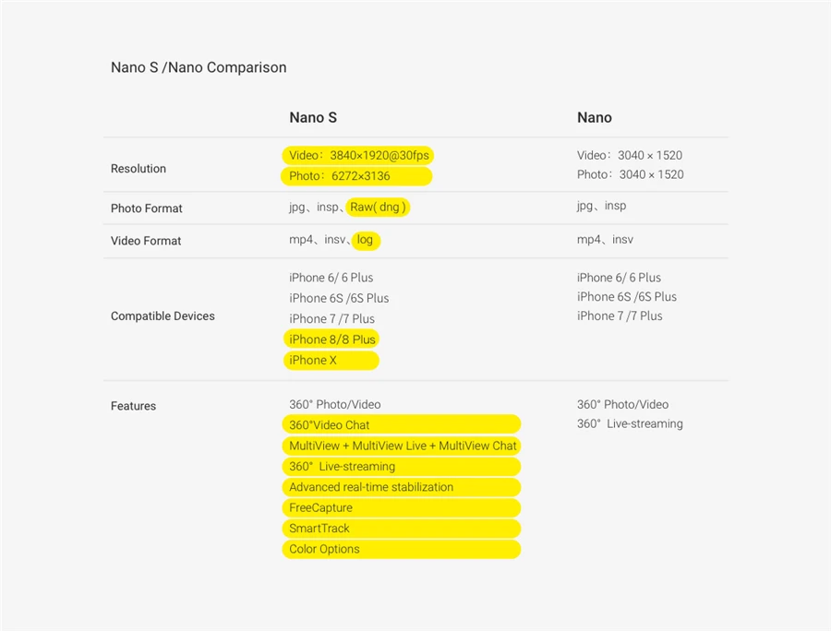This screenshot has width=831, height=631.
Task: Click the highlighted Video 3840×1920@30fps text
Action: click(x=357, y=156)
